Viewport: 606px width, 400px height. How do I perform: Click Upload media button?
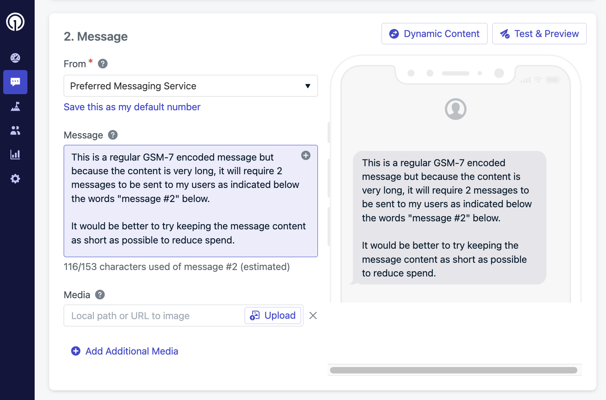tap(273, 315)
